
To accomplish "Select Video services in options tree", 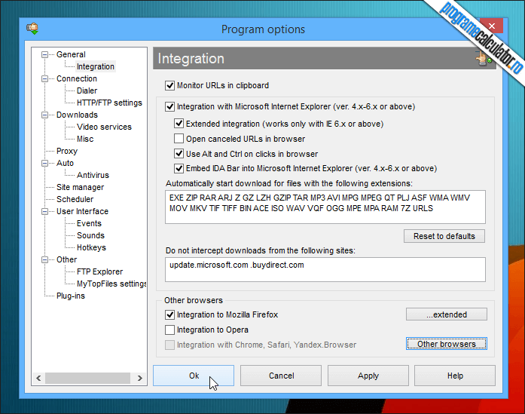I will click(x=104, y=127).
